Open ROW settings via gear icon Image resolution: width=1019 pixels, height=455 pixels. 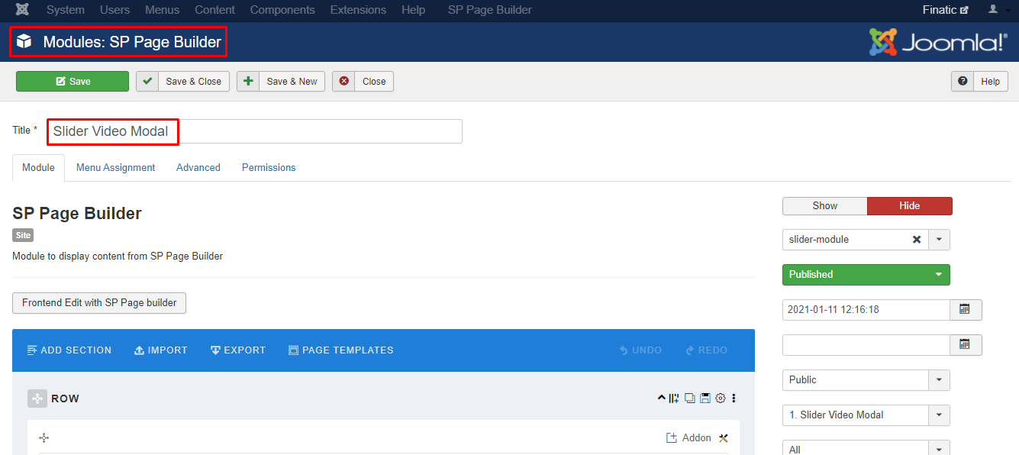click(x=720, y=398)
